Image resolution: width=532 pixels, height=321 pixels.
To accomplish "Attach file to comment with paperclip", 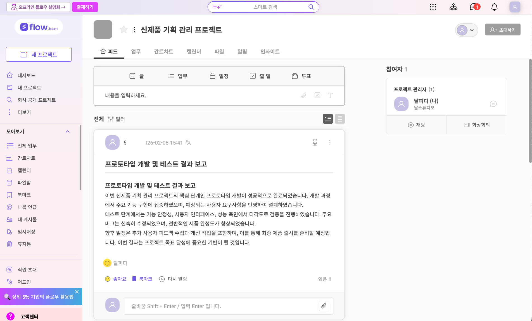I will (x=324, y=306).
